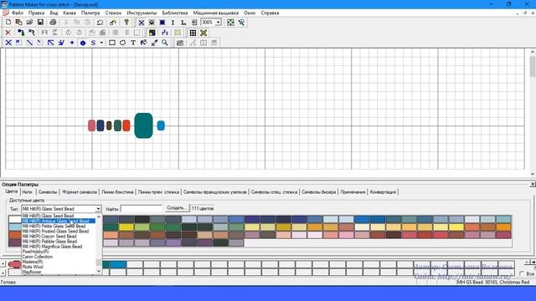536x301 pixels.
Task: Select the blue swatch in the palette row
Action: click(118, 264)
